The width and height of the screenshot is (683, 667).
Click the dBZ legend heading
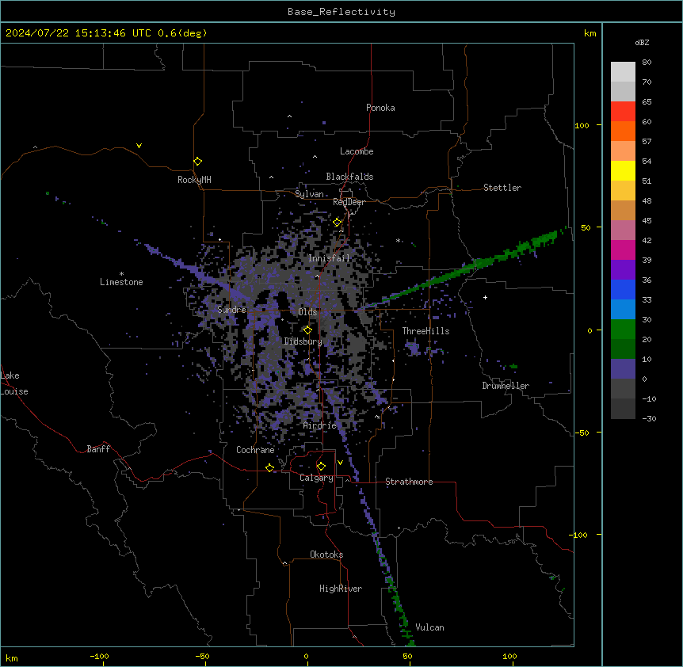pos(642,42)
